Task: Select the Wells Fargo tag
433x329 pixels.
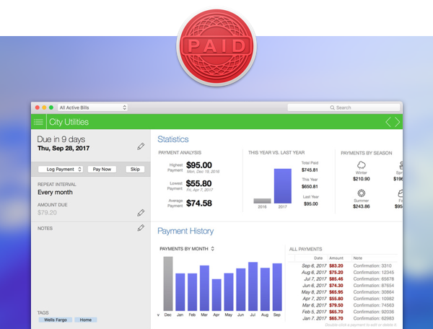Action: click(56, 320)
